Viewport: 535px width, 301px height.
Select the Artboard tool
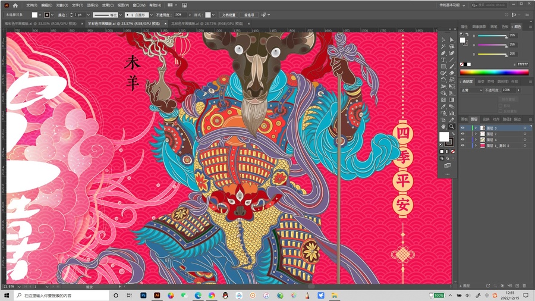(x=443, y=120)
